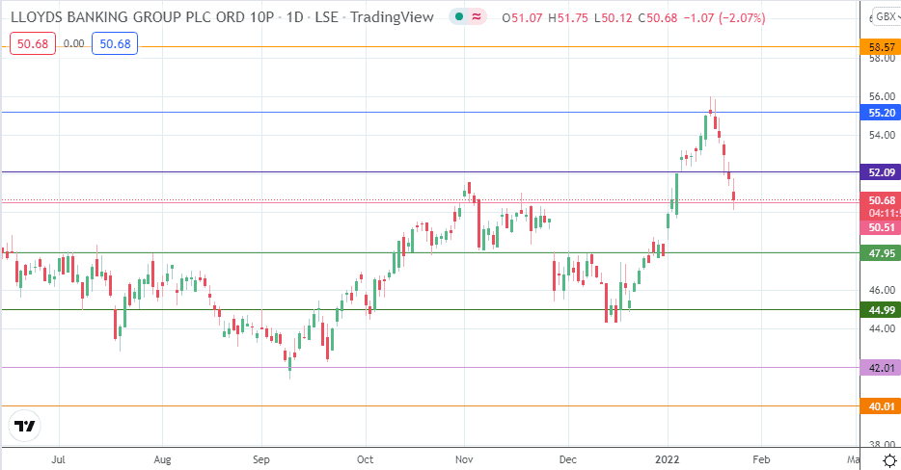This screenshot has width=901, height=470.
Task: Click the H51.75 high value
Action: [x=568, y=17]
